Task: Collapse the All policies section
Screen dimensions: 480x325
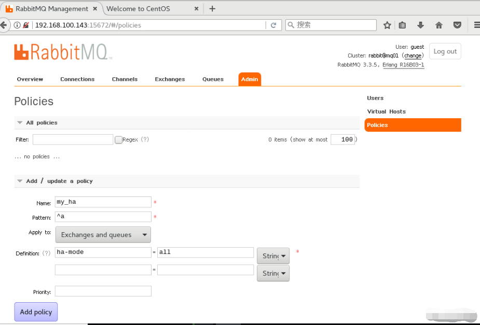Action: [20, 123]
